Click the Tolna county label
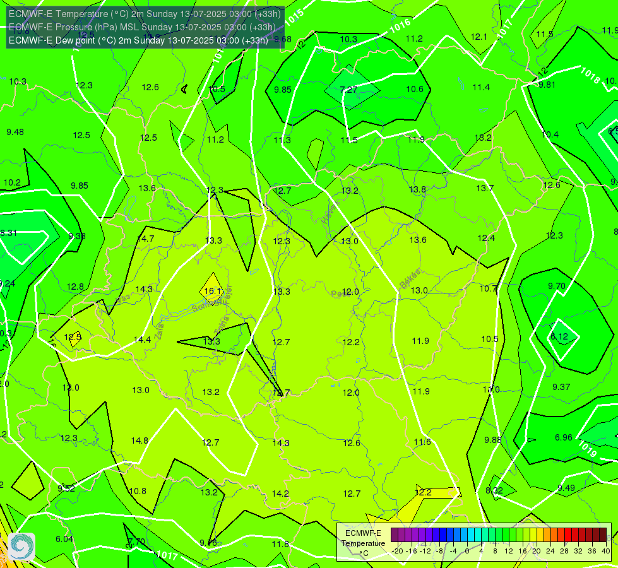Image resolution: width=618 pixels, height=568 pixels. point(222,326)
